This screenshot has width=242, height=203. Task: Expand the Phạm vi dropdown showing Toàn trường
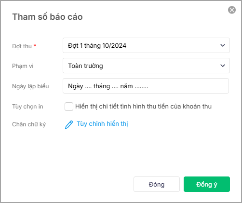coord(146,66)
